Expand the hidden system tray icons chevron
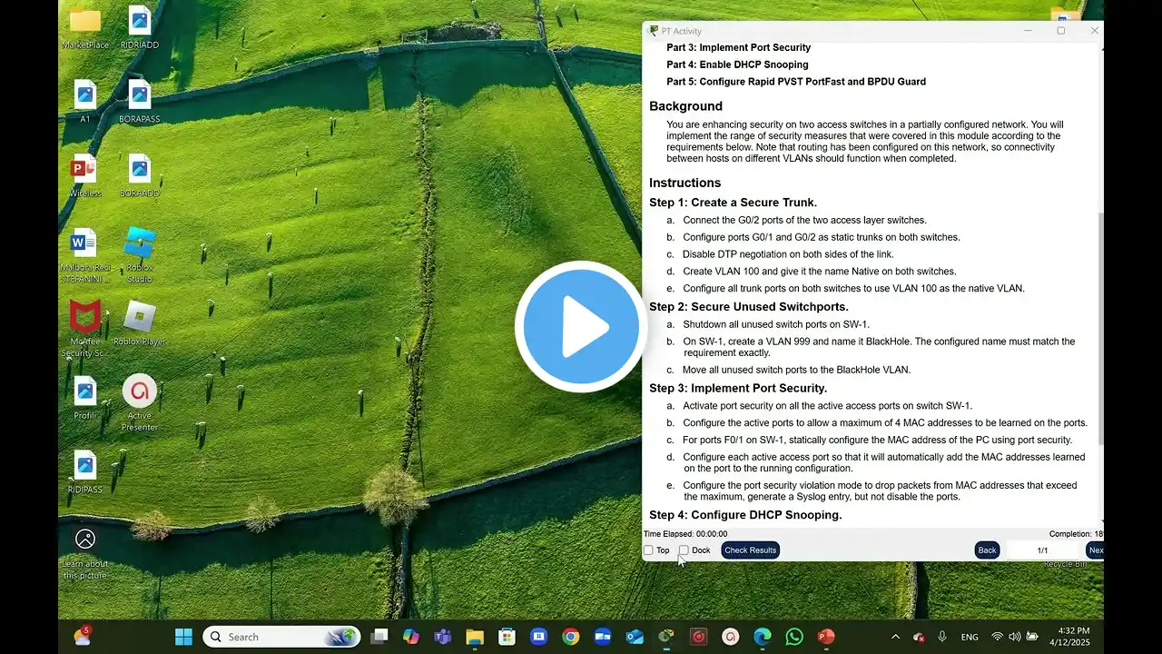The height and width of the screenshot is (654, 1162). click(x=895, y=637)
